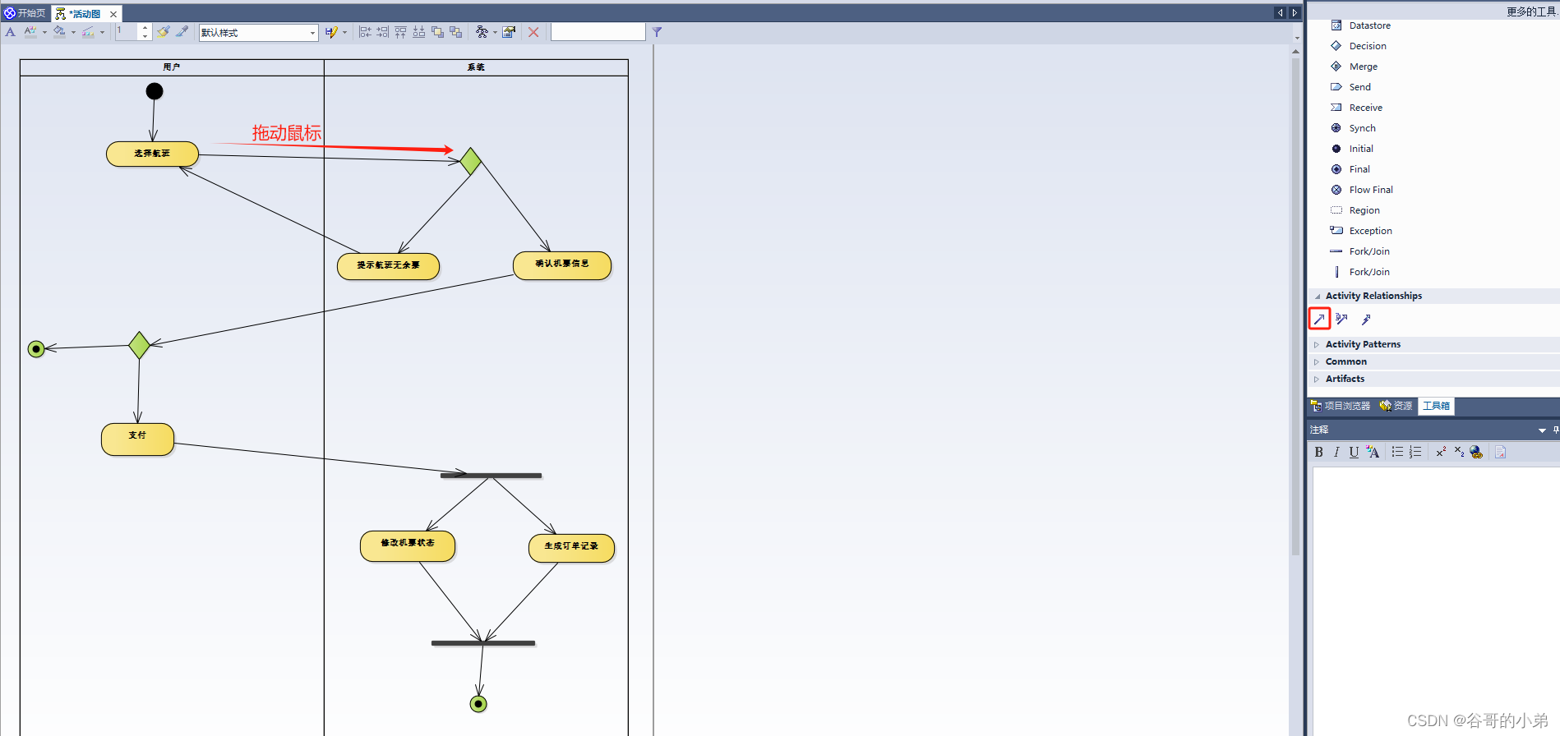Expand the Activity Patterns section
1560x736 pixels.
(x=1317, y=345)
